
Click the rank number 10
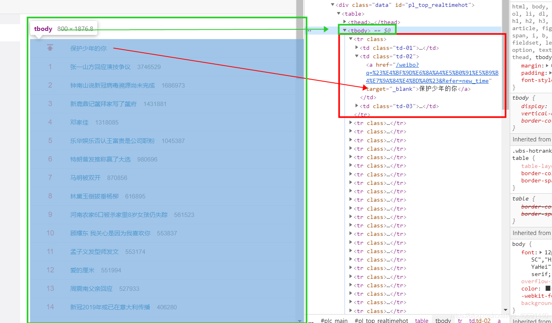pos(50,233)
